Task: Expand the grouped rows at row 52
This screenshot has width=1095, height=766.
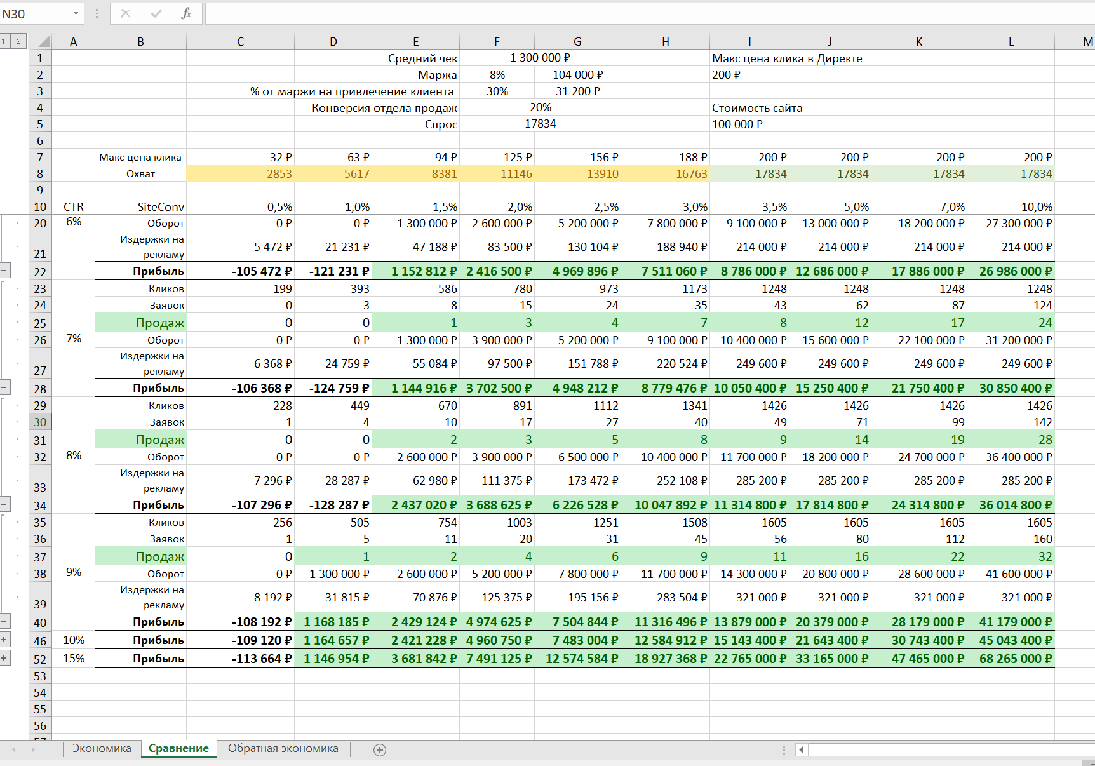Action: (4, 658)
